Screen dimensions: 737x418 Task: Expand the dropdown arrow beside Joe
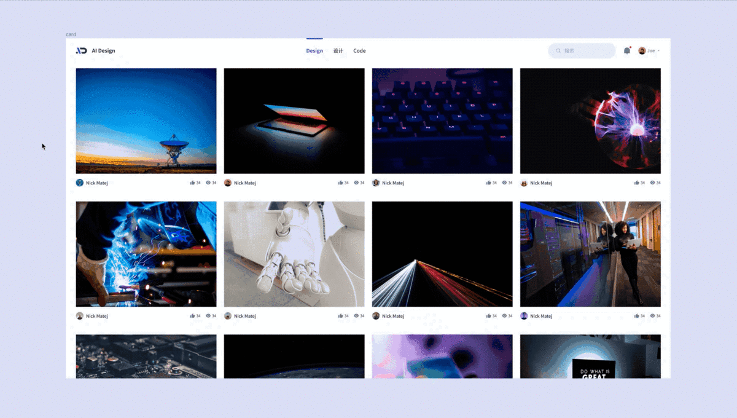click(659, 51)
